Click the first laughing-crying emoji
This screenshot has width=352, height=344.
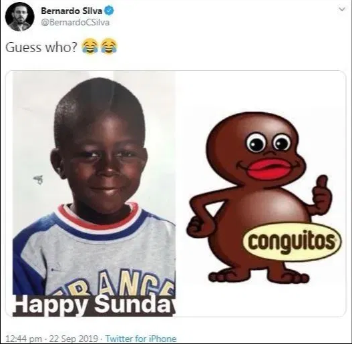[x=90, y=46]
